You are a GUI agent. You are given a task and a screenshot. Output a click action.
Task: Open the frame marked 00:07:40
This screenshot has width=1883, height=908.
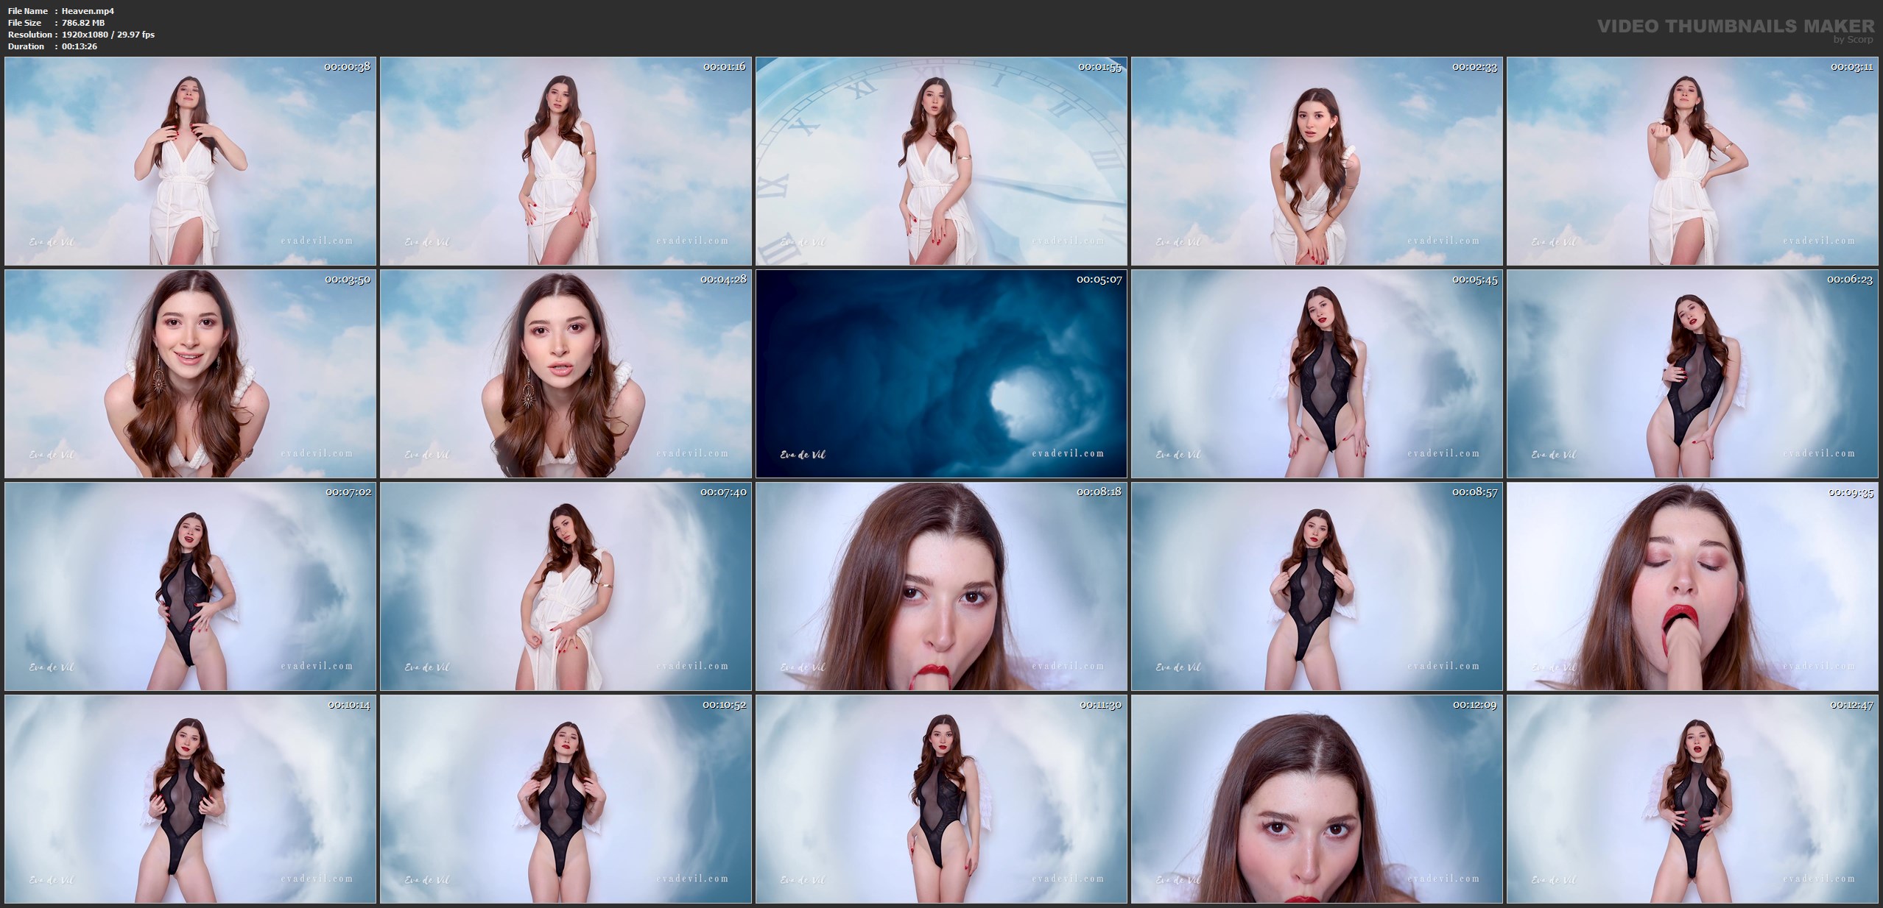tap(566, 586)
